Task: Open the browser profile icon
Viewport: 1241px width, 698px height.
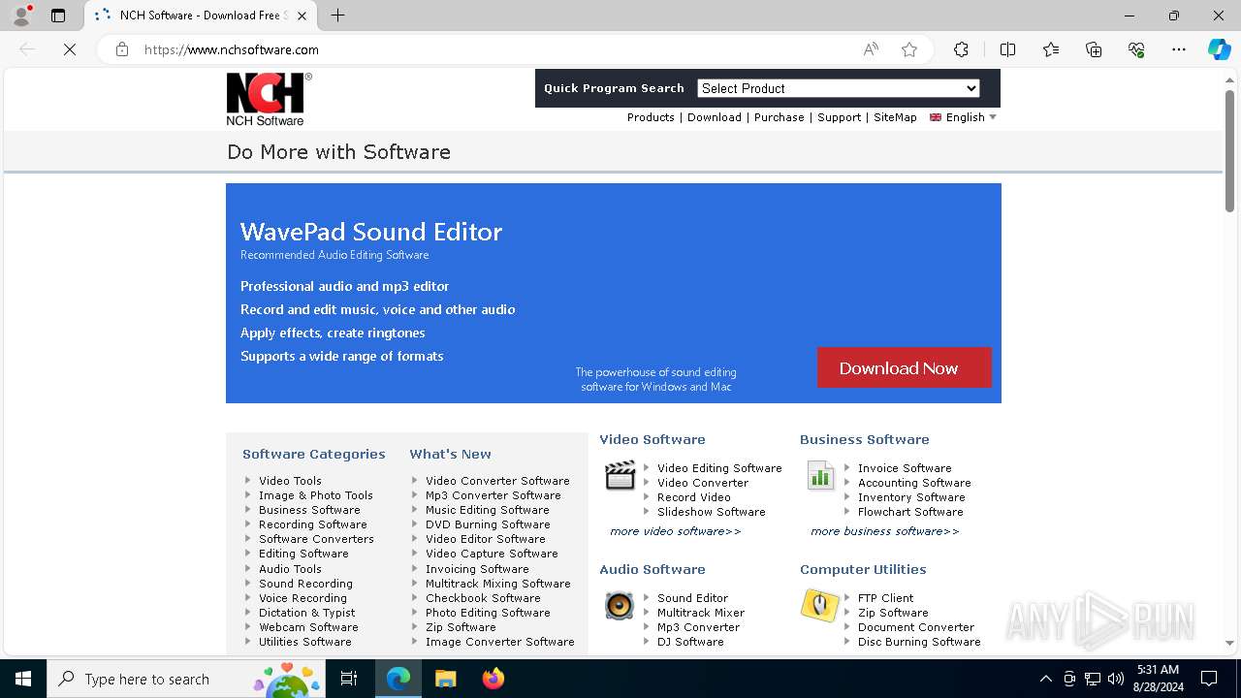Action: [x=21, y=16]
